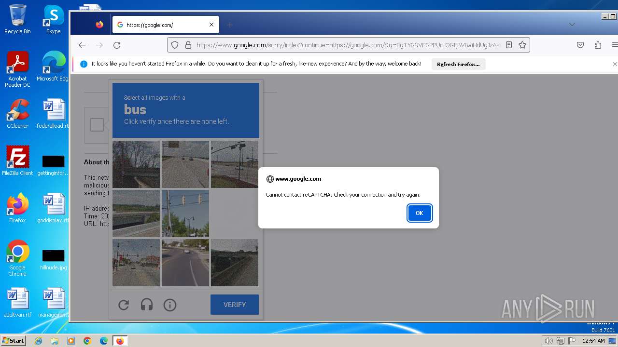Open Firefox desktop shortcut
618x347 pixels.
coord(17,208)
